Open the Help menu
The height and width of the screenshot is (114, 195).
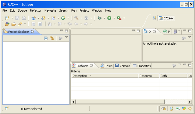click(108, 11)
